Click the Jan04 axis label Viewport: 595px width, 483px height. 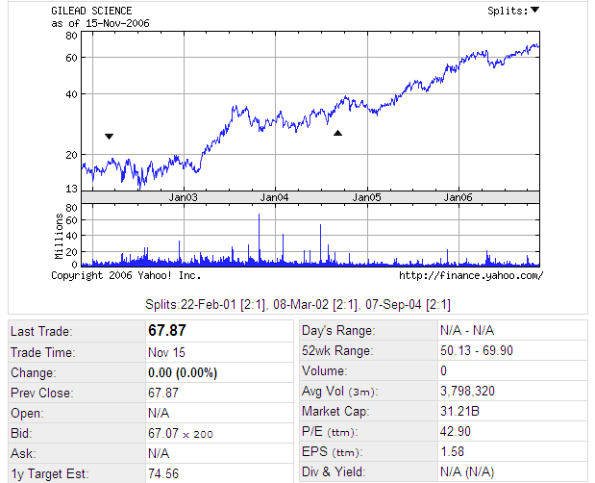(274, 197)
